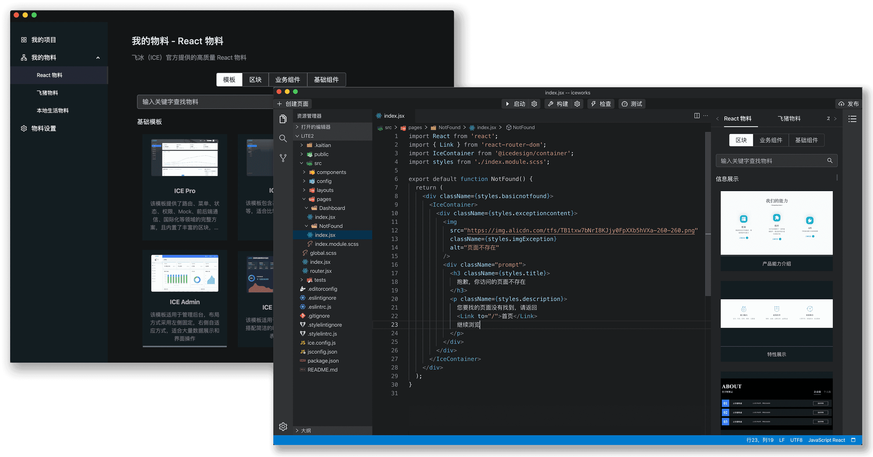The height and width of the screenshot is (457, 873).
Task: Click the index.jsx editor tab
Action: tap(394, 116)
